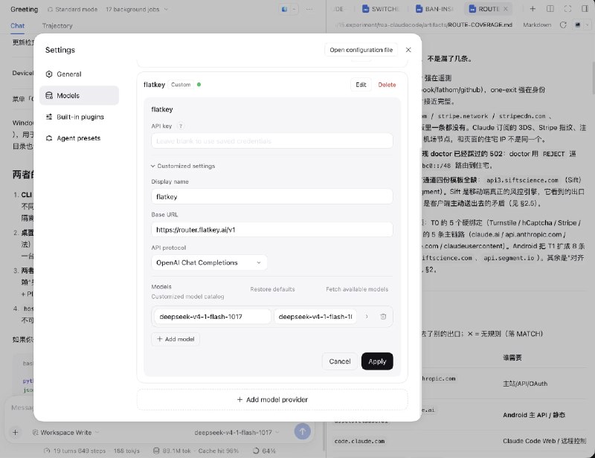Viewport: 595px width, 458px height.
Task: Select the Chat tab
Action: 17,26
